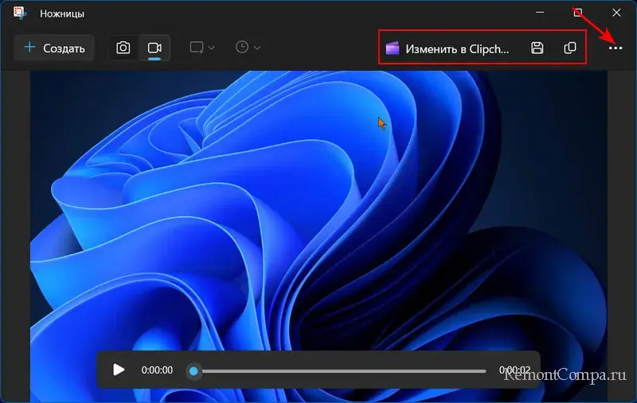Click the blue video preview area
Viewport: 637px width, 403px height.
(318, 207)
